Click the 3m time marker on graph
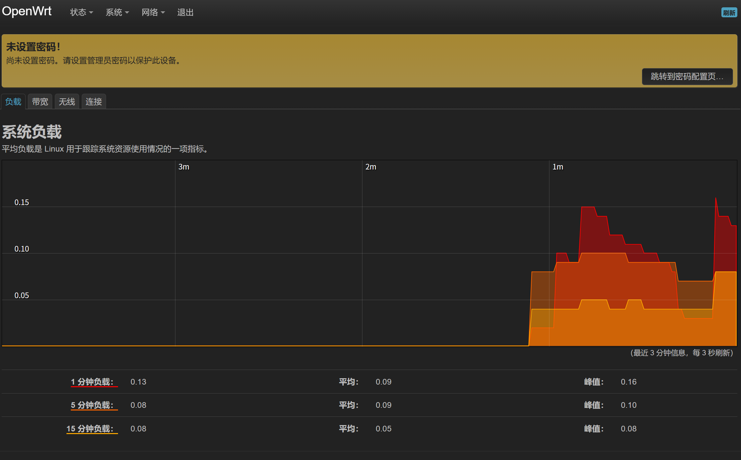 [184, 167]
